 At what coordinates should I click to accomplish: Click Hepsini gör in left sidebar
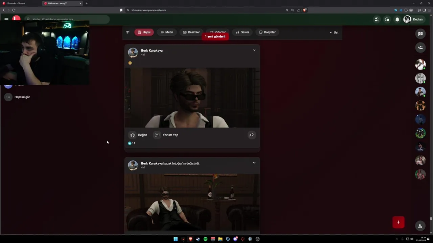coord(17,97)
